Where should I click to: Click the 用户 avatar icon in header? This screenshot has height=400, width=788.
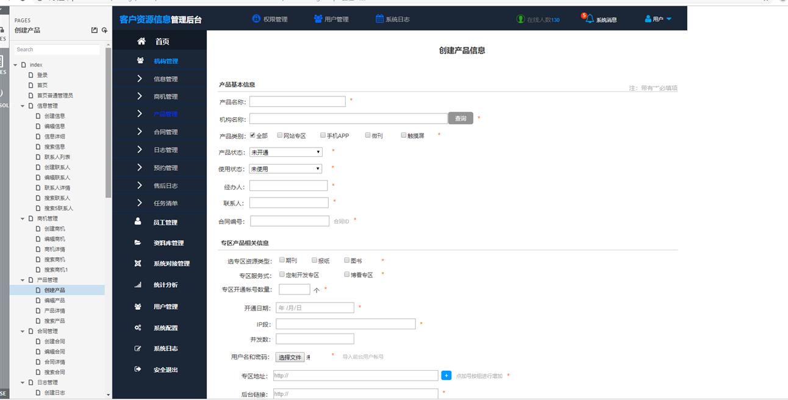coord(648,19)
